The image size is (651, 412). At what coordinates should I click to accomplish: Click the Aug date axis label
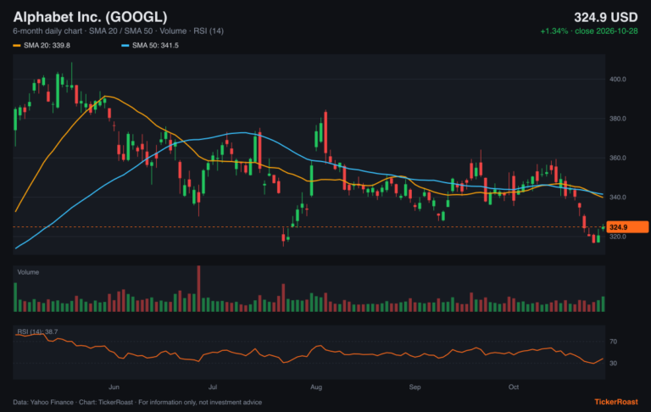pyautogui.click(x=316, y=387)
